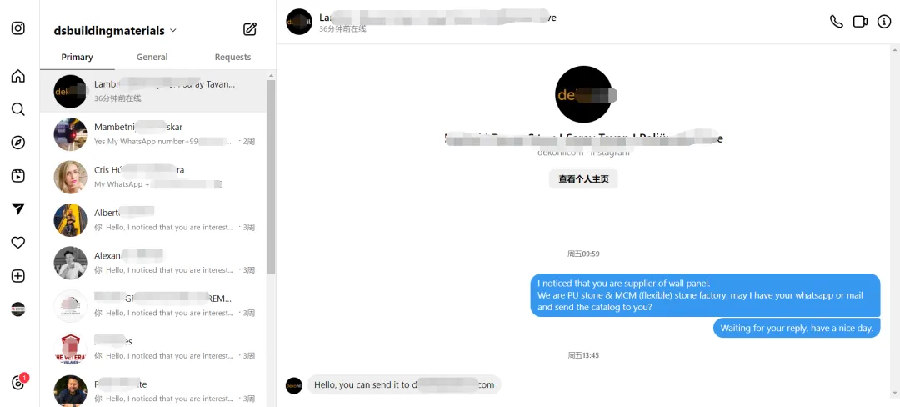Image resolution: width=900 pixels, height=407 pixels.
Task: Open the Explore compass icon
Action: click(x=18, y=143)
